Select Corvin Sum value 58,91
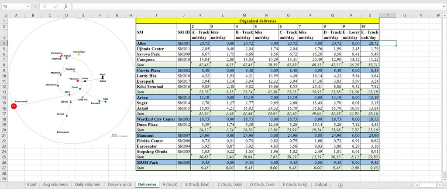 click(310, 92)
